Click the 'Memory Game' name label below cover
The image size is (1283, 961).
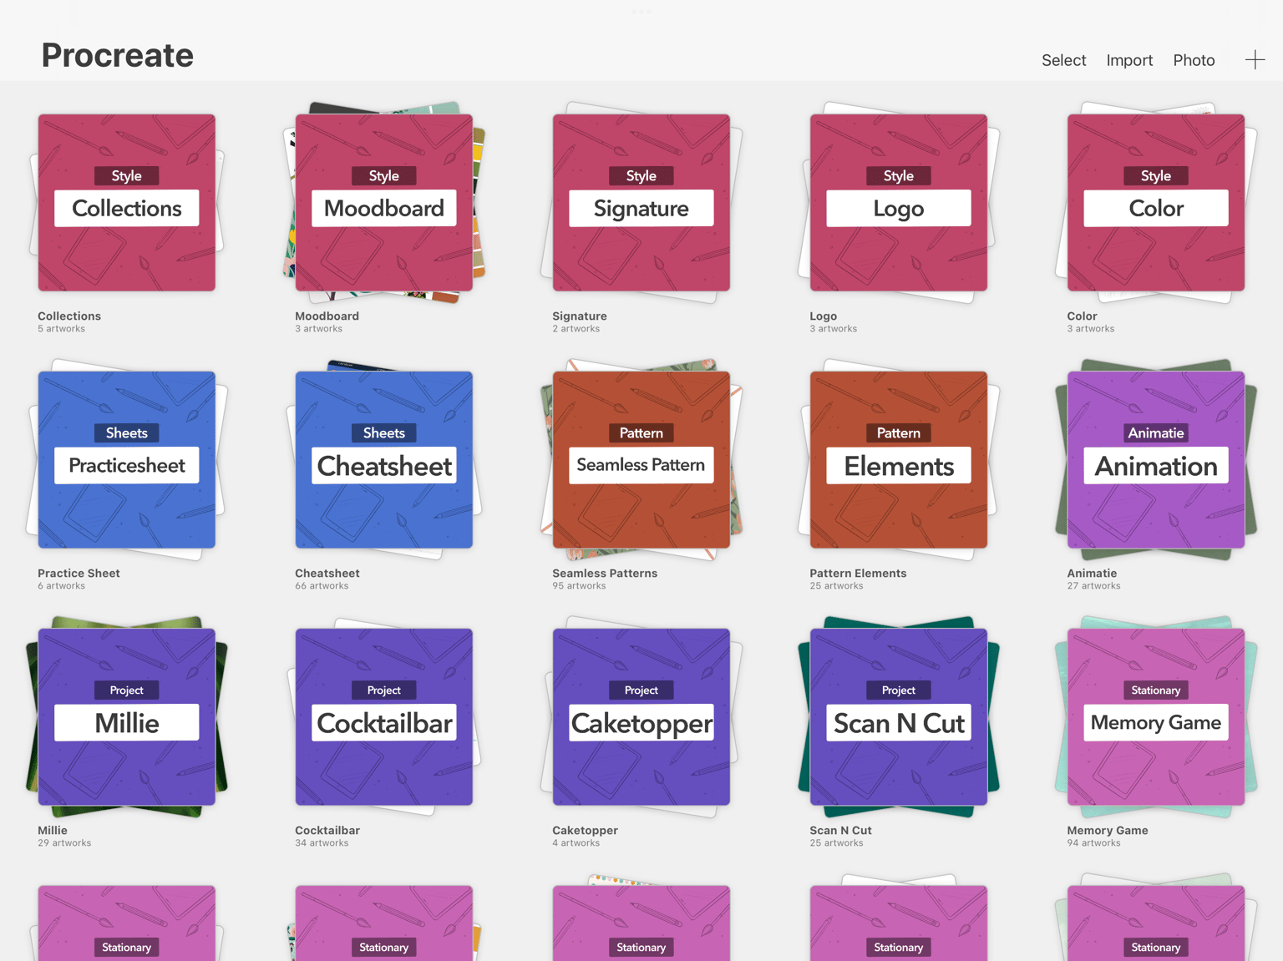[1108, 830]
